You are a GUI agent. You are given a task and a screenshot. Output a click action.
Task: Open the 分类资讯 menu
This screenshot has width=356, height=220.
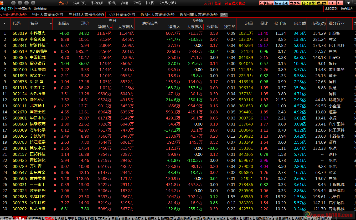pyautogui.click(x=79, y=3)
